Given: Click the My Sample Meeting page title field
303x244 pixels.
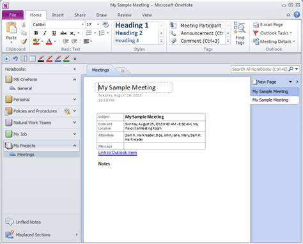Looking at the screenshot, I should point(134,88).
